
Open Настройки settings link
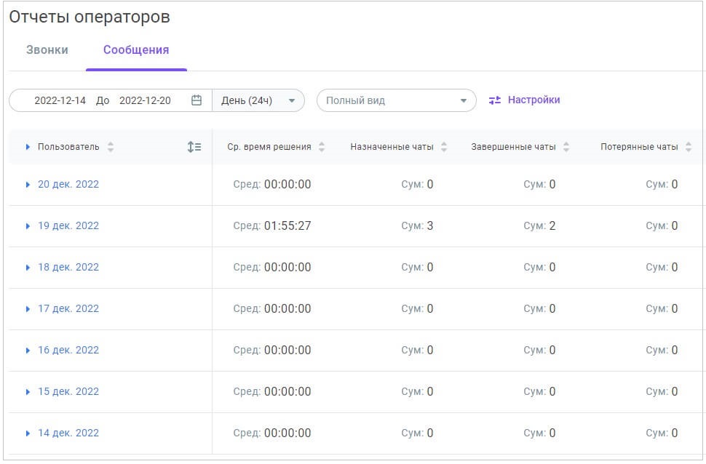click(x=534, y=100)
